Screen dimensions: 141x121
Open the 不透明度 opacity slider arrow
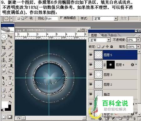coord(138,40)
